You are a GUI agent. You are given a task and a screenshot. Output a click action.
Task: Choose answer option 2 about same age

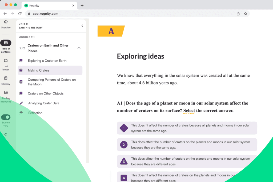coord(124,145)
